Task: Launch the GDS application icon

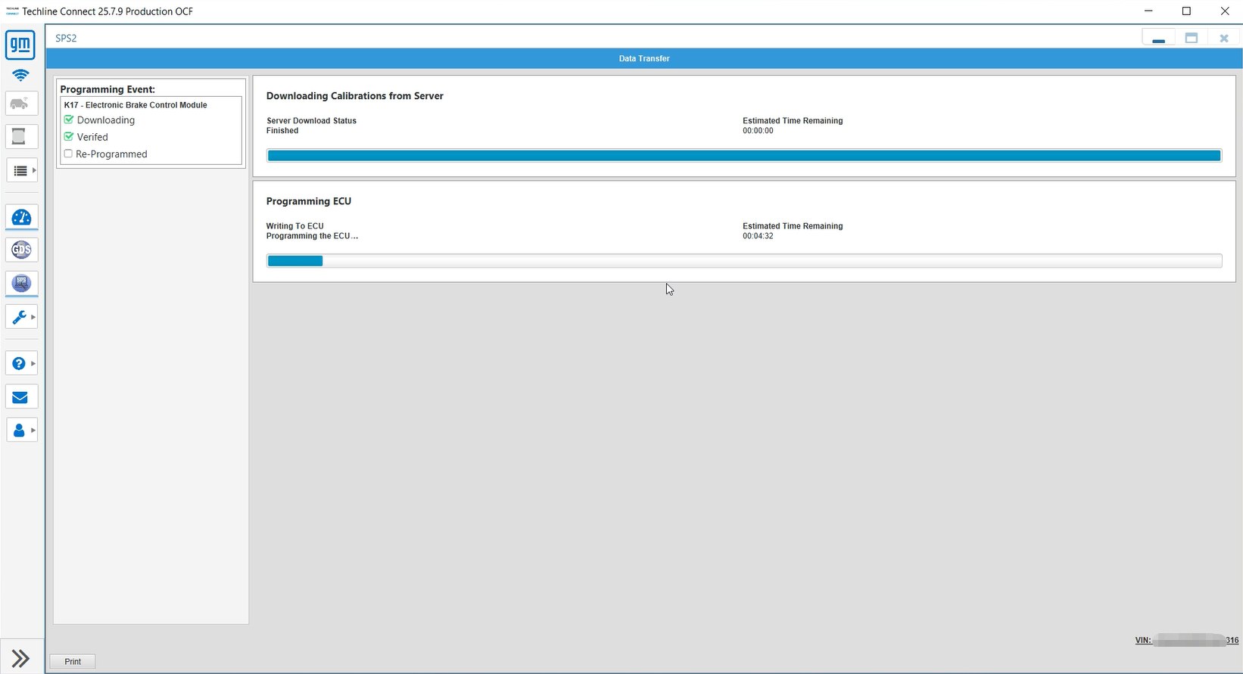Action: (x=21, y=250)
